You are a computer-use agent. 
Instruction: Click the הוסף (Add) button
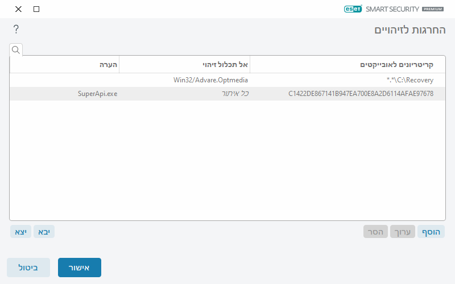[431, 232]
